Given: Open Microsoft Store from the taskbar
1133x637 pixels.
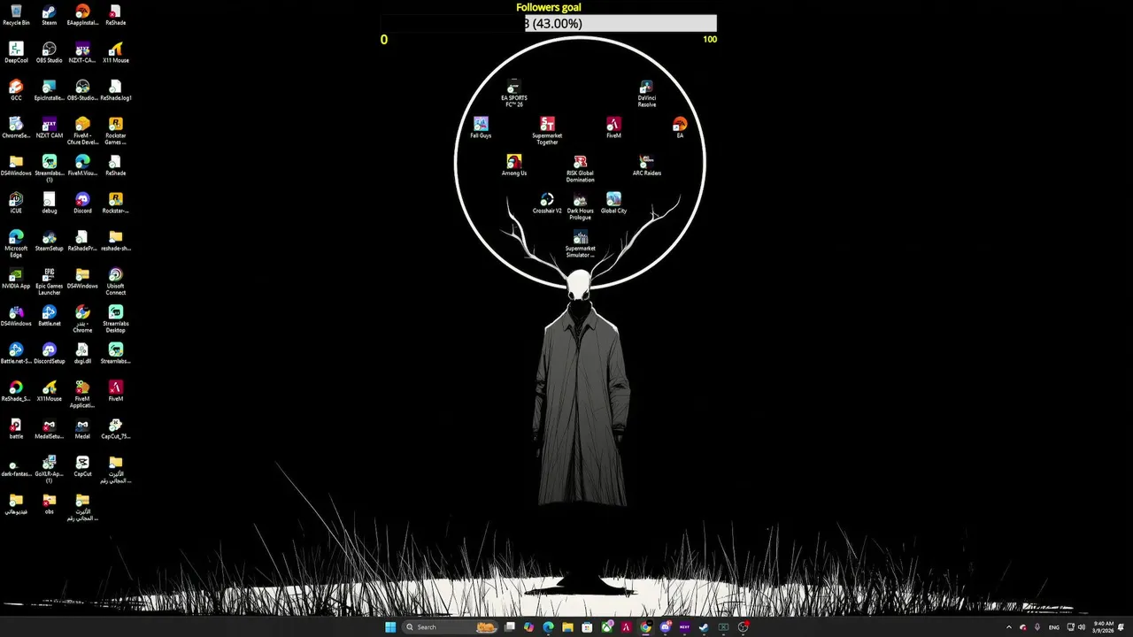Looking at the screenshot, I should [587, 627].
